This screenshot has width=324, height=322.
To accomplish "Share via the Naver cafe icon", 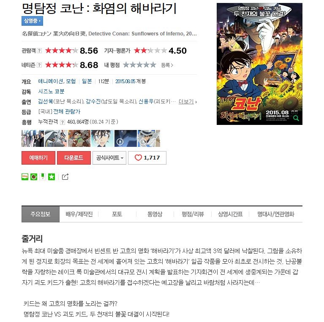I will coord(34,177).
